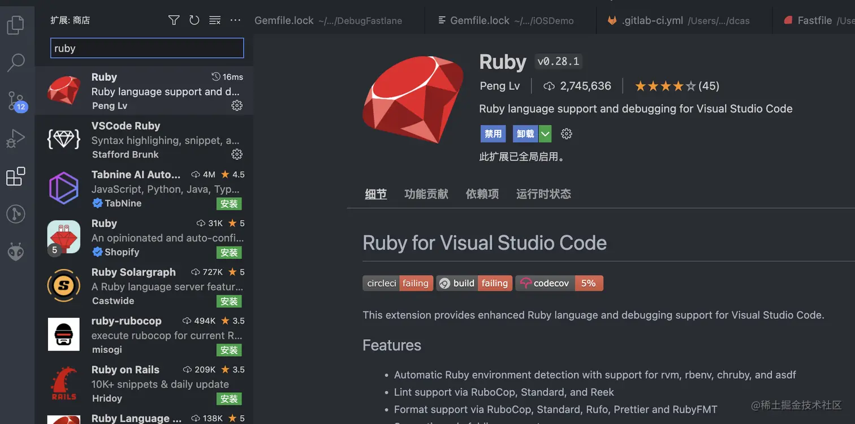Select the VSCode Ruby list title
This screenshot has height=424, width=855.
(x=126, y=126)
